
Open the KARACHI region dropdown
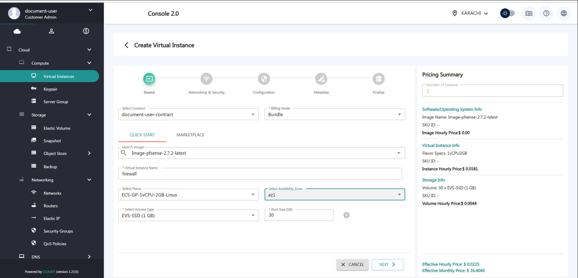[470, 13]
